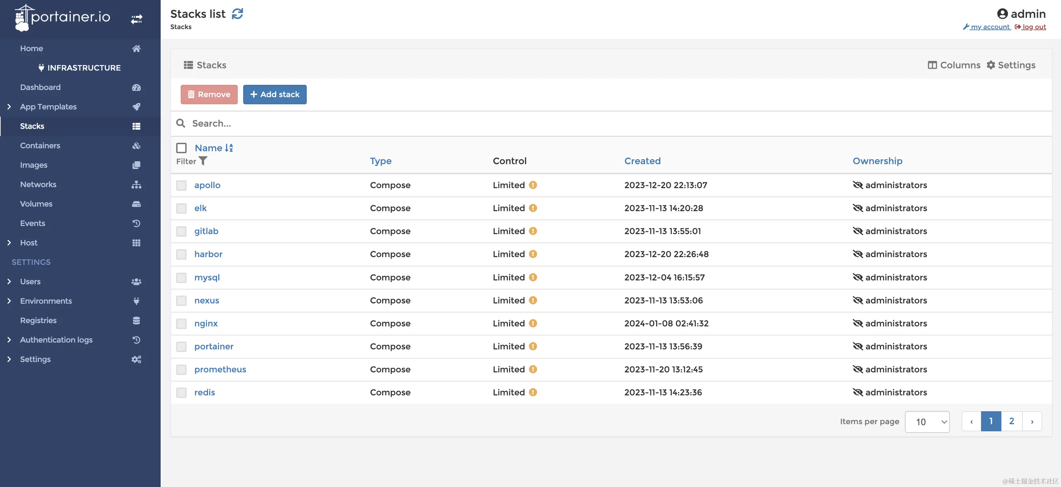Image resolution: width=1061 pixels, height=487 pixels.
Task: Open Networks in the sidebar
Action: [x=38, y=185]
